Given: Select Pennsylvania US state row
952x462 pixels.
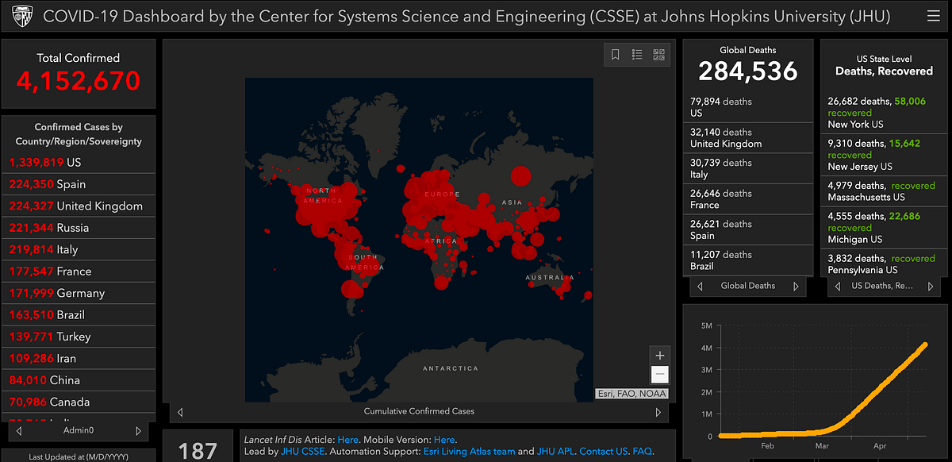Looking at the screenshot, I should tap(883, 264).
